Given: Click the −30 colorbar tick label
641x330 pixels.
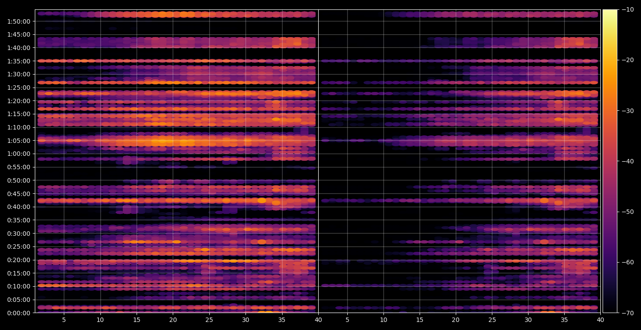Looking at the screenshot, I should [627, 111].
